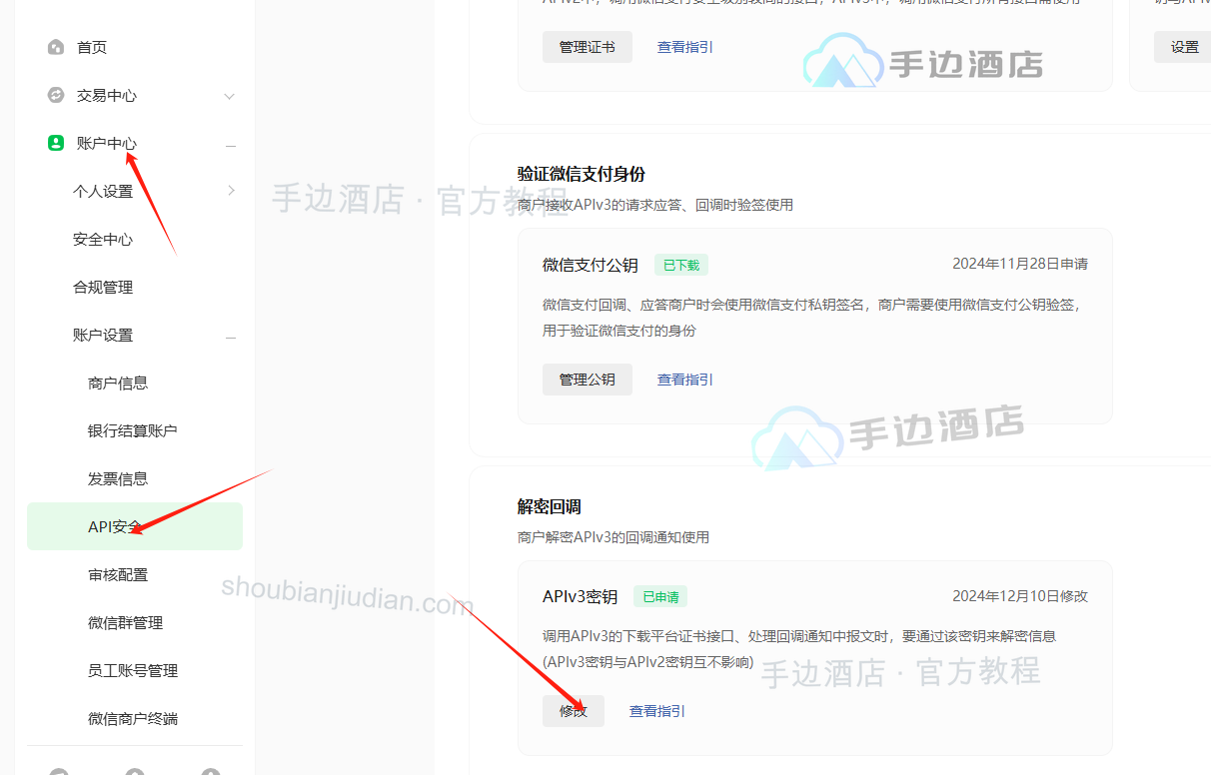1211x775 pixels.
Task: Open 查看指引 link next to 管理证书
Action: 685,47
